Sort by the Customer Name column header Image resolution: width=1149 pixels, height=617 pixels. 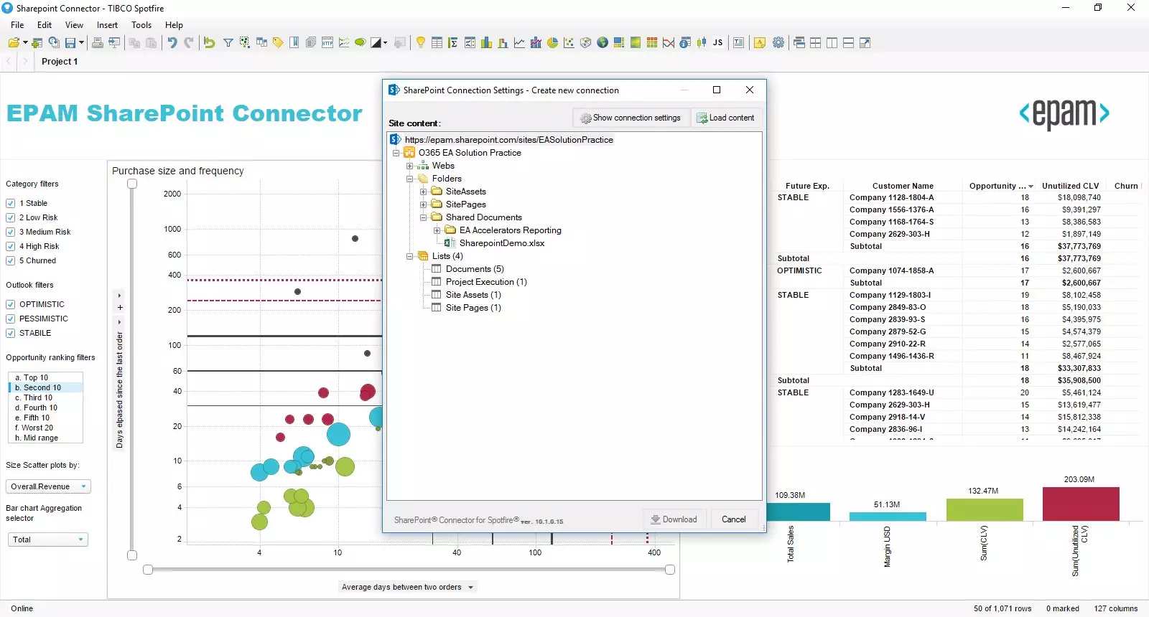[x=903, y=186]
